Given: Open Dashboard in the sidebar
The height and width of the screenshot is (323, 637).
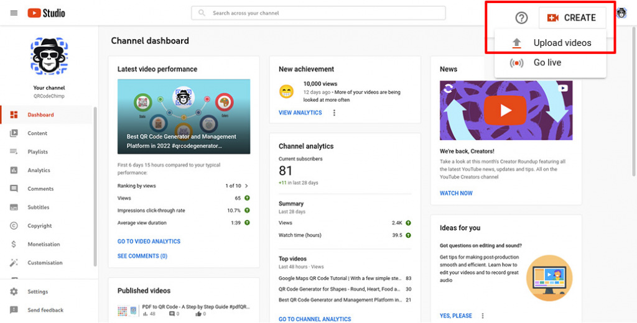Looking at the screenshot, I should [x=47, y=115].
